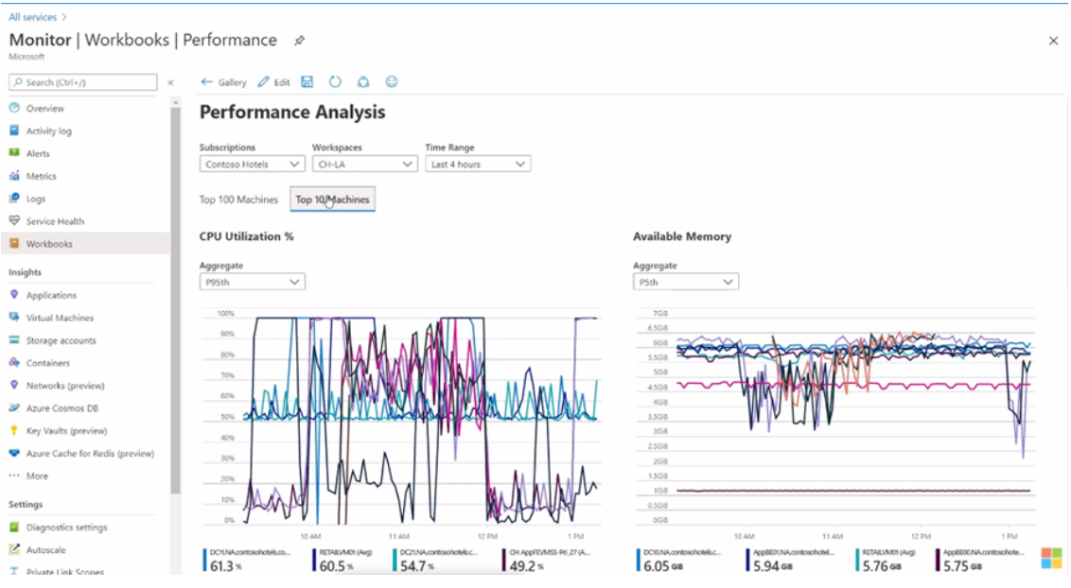Select the Top 10 Machines tab
Image resolution: width=1071 pixels, height=588 pixels.
333,199
